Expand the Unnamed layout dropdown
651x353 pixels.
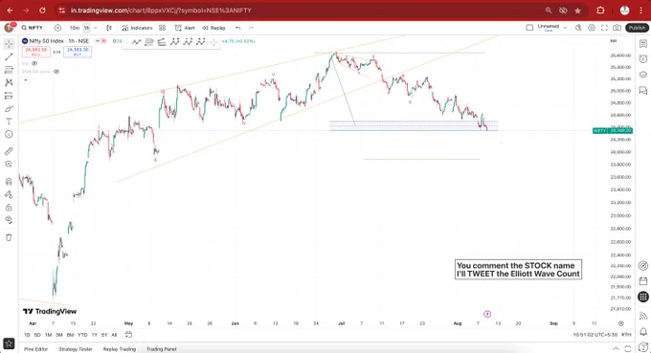click(565, 28)
